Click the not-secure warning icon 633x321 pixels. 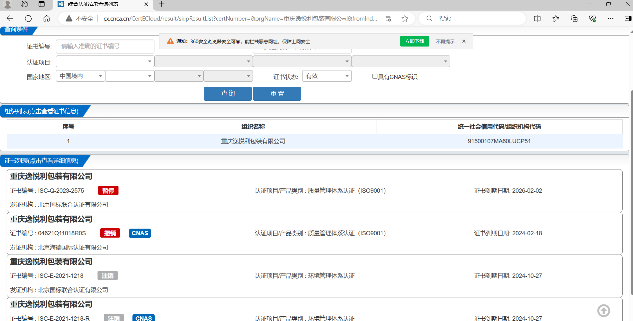click(x=69, y=19)
